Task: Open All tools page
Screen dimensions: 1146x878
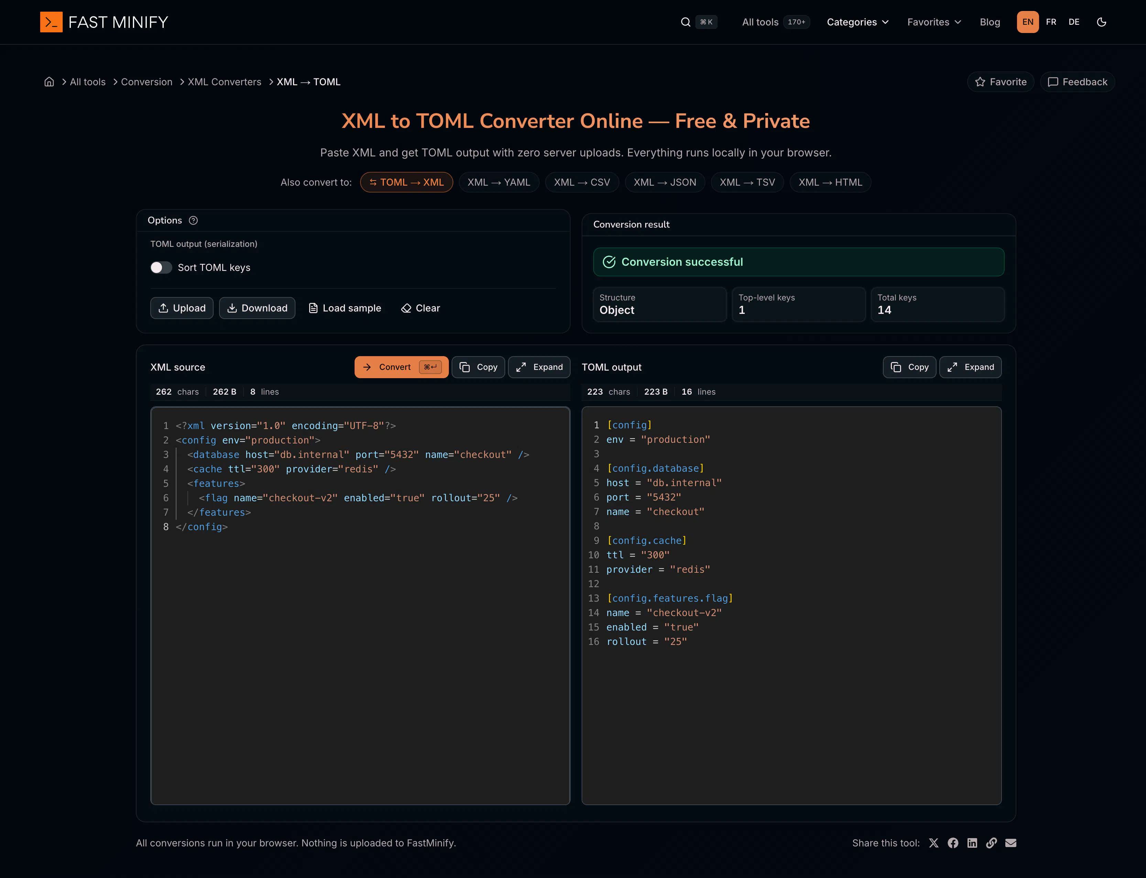Action: pos(775,22)
